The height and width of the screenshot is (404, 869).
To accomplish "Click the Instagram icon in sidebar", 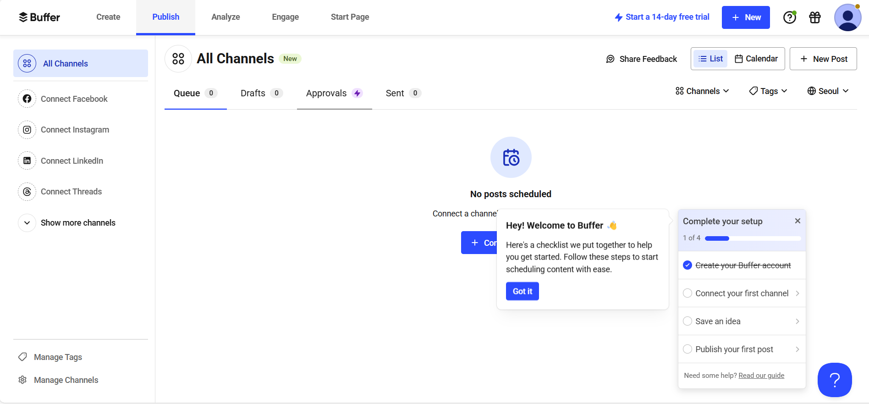I will [x=27, y=130].
